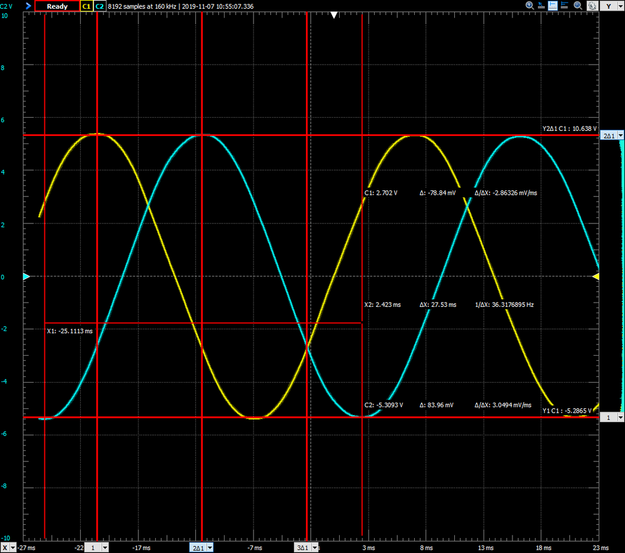Select the multi-cursor measurement icon
625x553 pixels.
coord(564,6)
